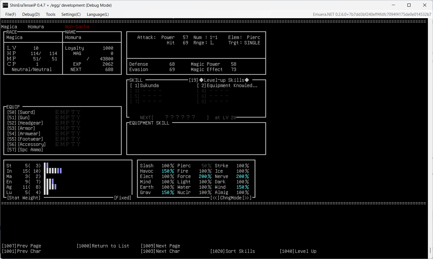Open the File(F) menu
The height and width of the screenshot is (259, 433).
[11, 14]
